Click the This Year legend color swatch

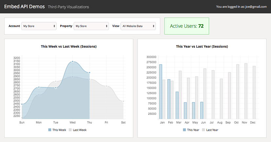(185, 130)
